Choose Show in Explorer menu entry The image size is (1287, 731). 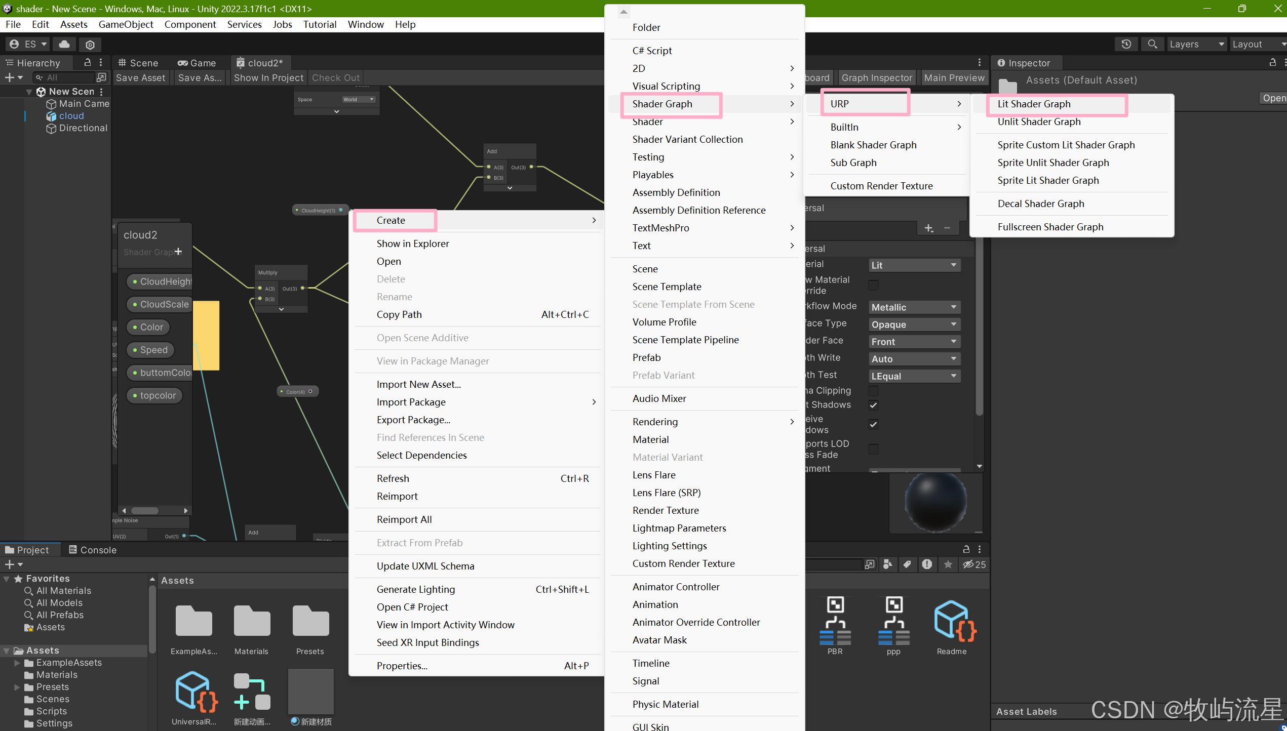(412, 243)
